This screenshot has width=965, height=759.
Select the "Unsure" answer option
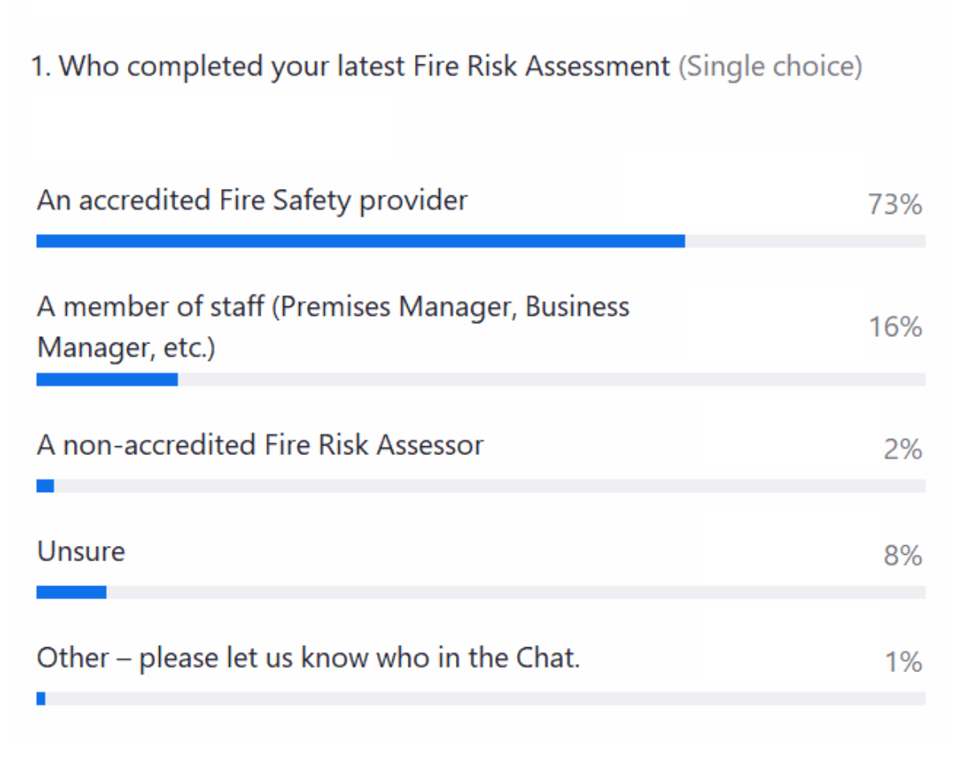81,552
